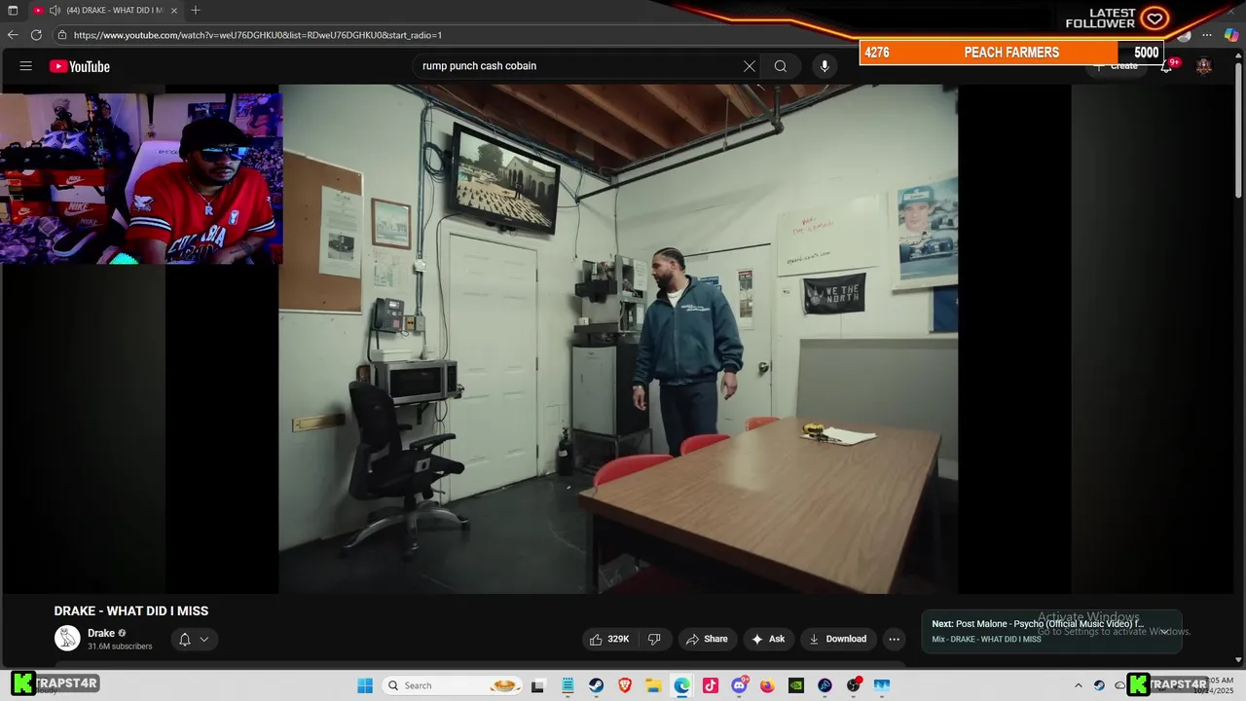This screenshot has width=1246, height=701.
Task: Download the video
Action: pyautogui.click(x=837, y=639)
